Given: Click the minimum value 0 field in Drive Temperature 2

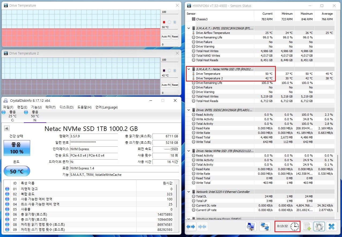Looking at the screenshot, I should coord(170,93).
